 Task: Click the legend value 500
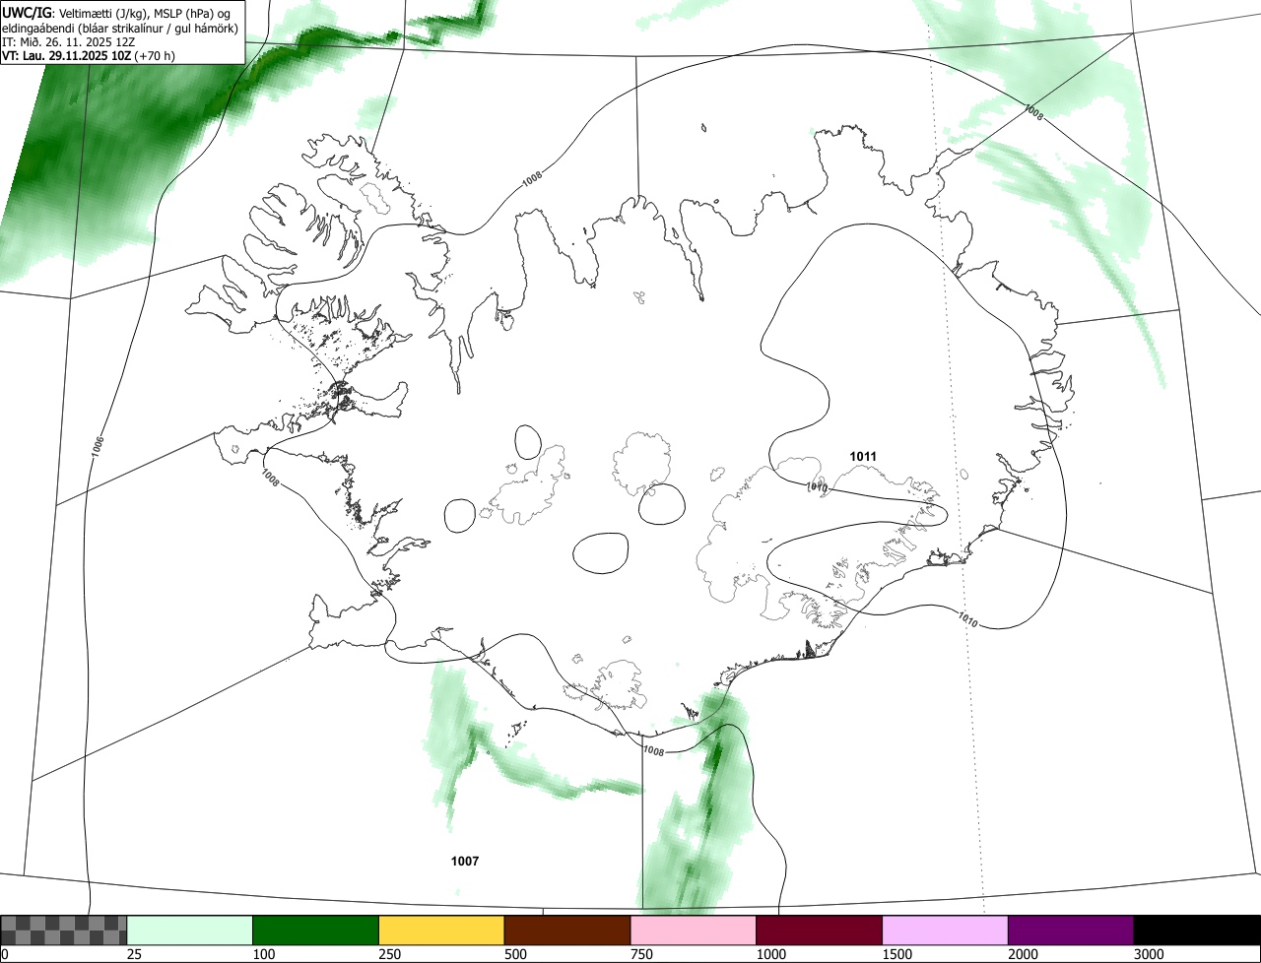tap(514, 955)
